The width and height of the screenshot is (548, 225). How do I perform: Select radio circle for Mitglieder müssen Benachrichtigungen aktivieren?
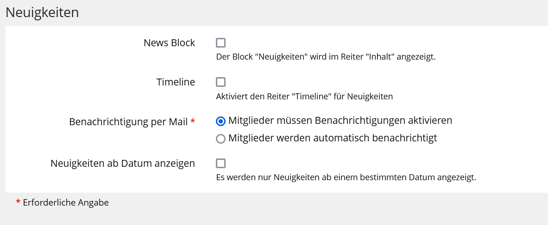click(221, 121)
